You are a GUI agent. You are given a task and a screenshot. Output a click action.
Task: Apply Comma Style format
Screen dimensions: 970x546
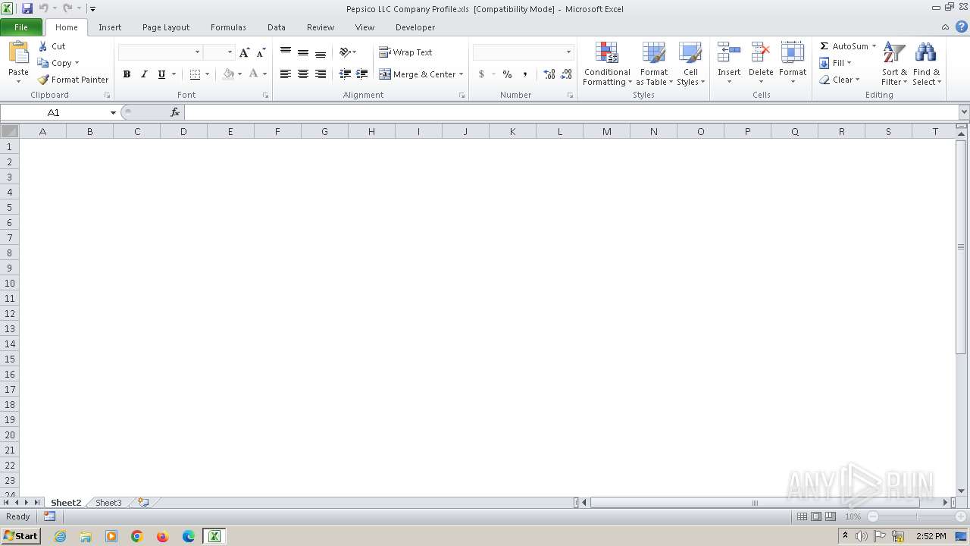524,74
